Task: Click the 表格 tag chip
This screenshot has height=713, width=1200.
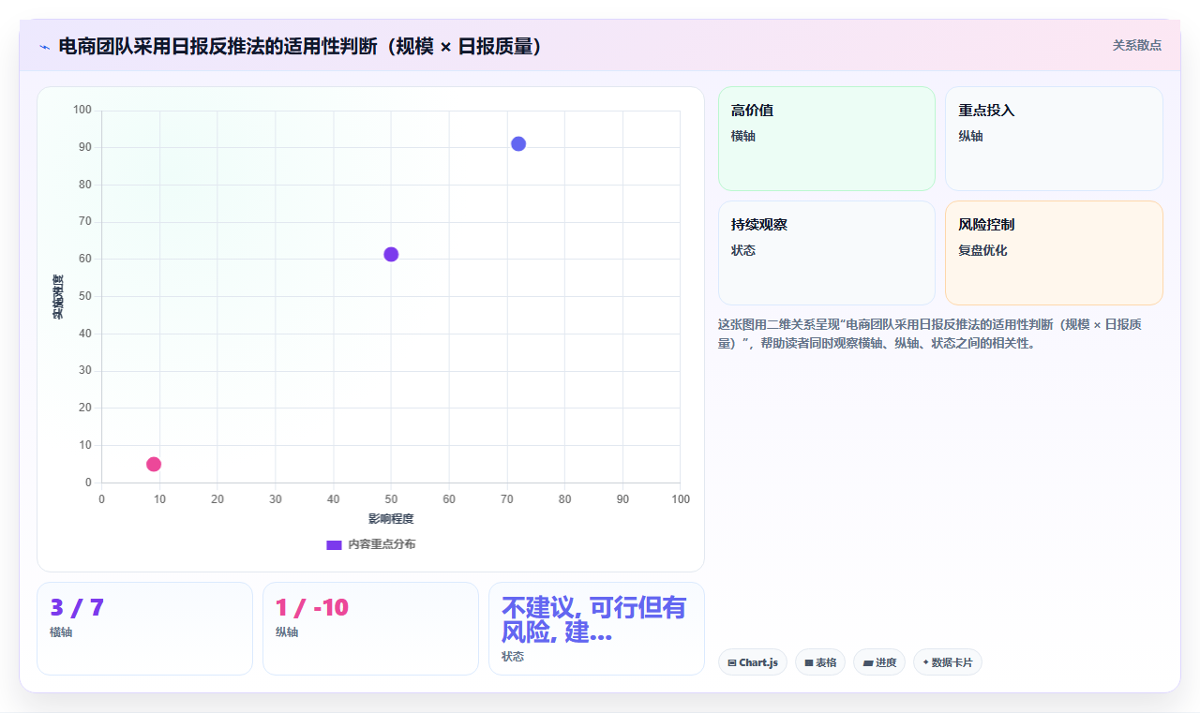Action: pyautogui.click(x=820, y=662)
